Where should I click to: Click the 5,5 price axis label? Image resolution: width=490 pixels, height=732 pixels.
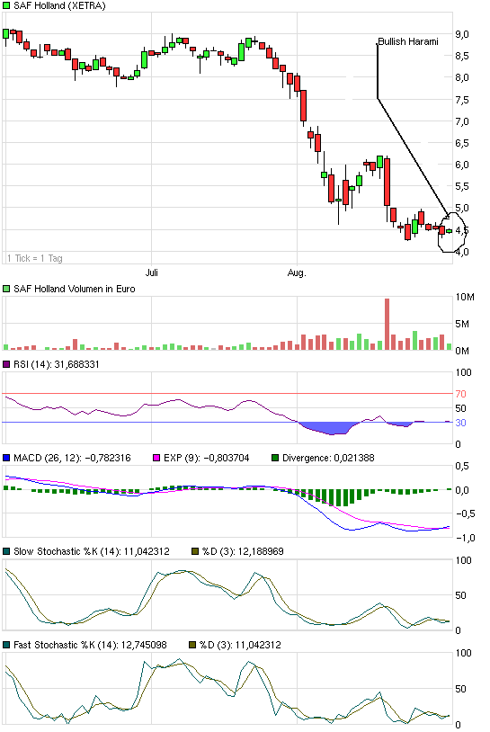point(462,187)
